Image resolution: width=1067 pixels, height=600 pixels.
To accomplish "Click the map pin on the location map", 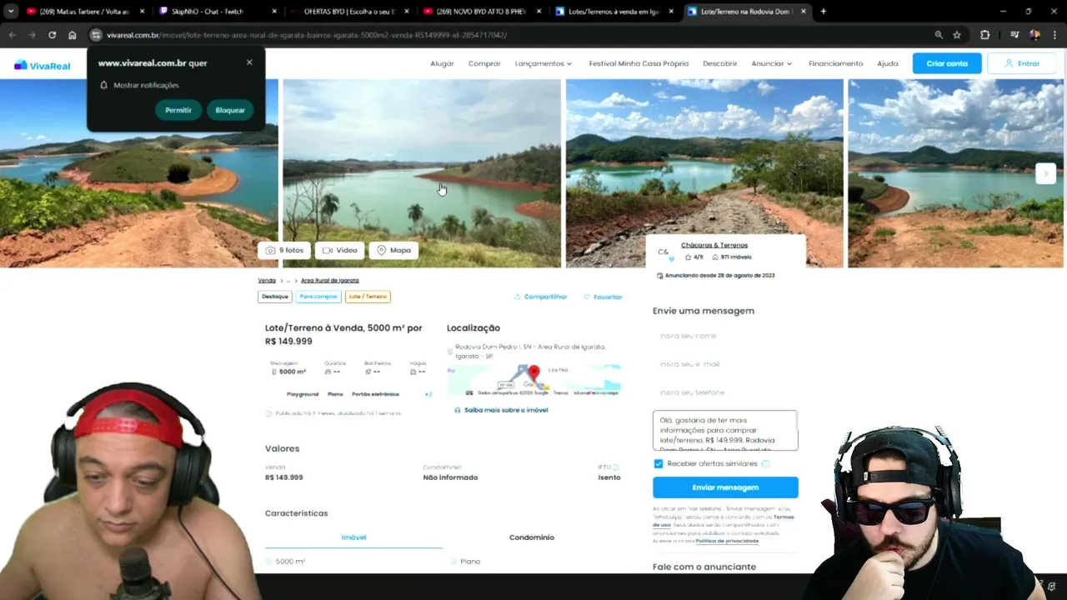I will click(533, 372).
